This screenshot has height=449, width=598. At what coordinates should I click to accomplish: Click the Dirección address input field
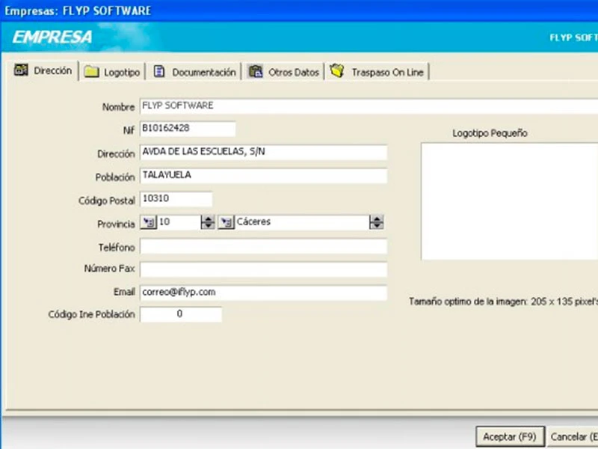(264, 153)
